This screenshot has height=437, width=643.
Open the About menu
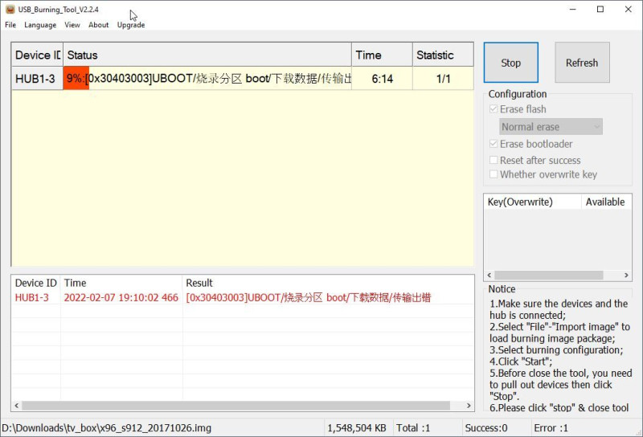point(98,25)
